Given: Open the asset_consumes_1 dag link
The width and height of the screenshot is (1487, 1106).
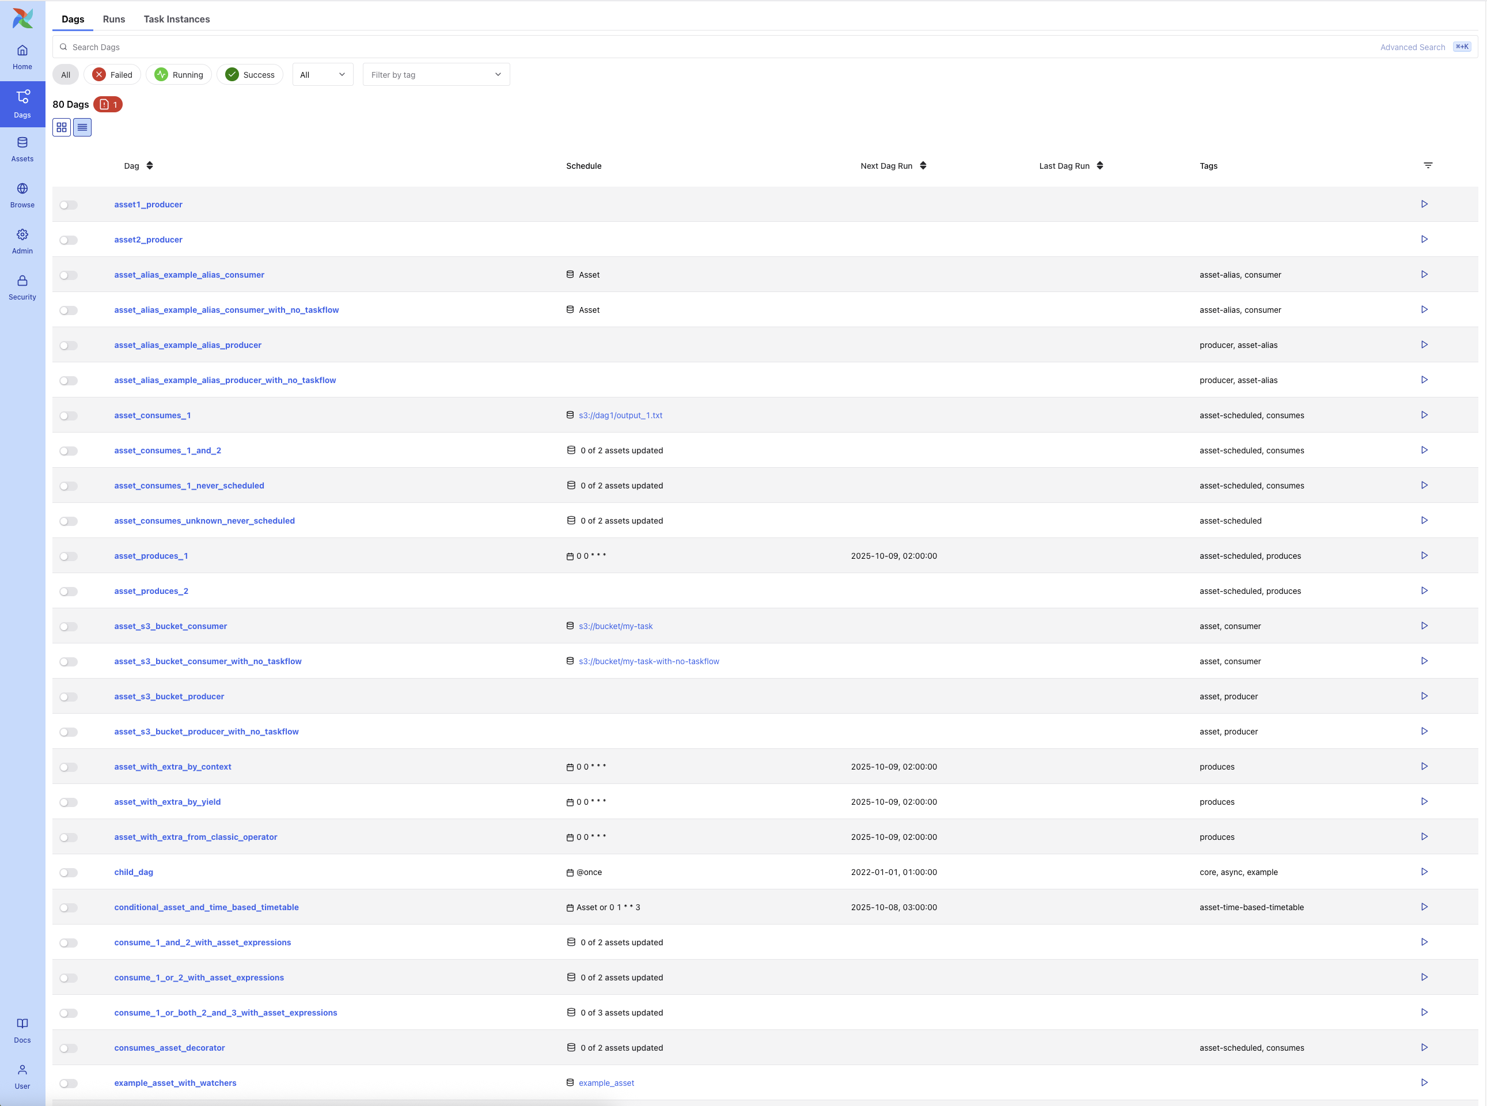Looking at the screenshot, I should point(153,415).
